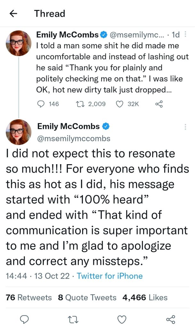Open Emily McCombs avatar on first tweet
This screenshot has width=195, height=328.
(x=19, y=43)
